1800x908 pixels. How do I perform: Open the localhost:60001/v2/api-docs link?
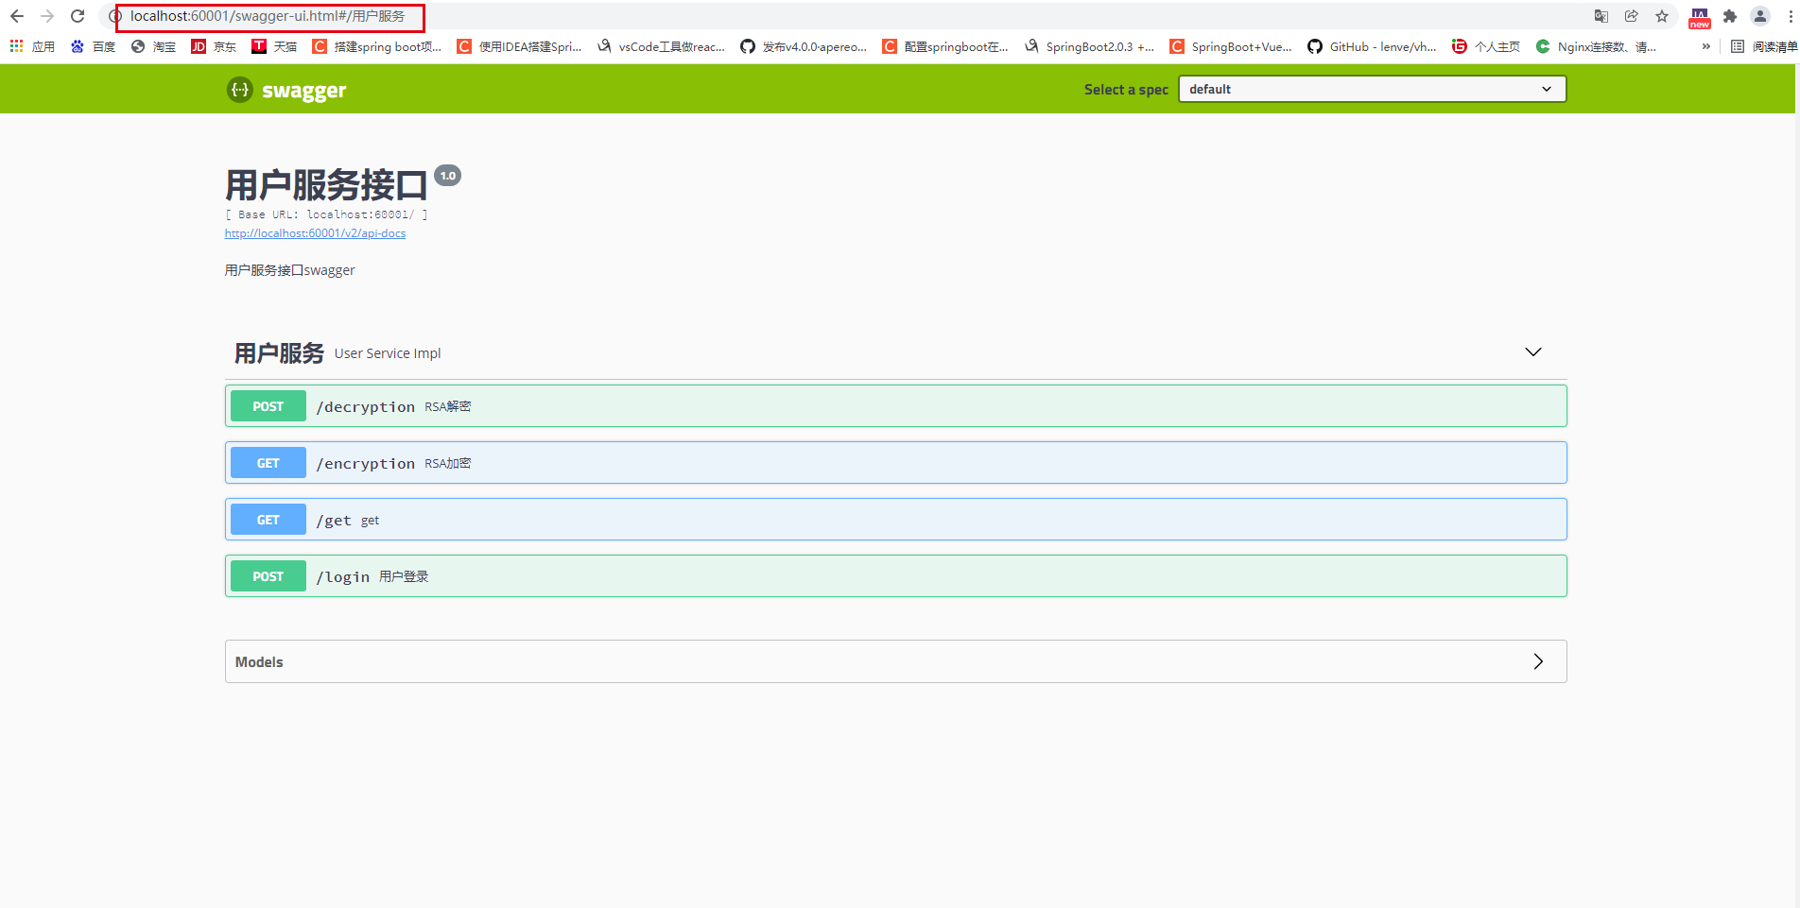314,232
